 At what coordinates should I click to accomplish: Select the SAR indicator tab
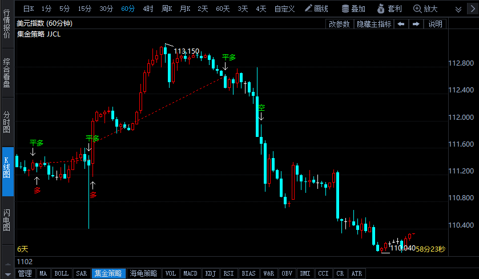tap(82, 273)
